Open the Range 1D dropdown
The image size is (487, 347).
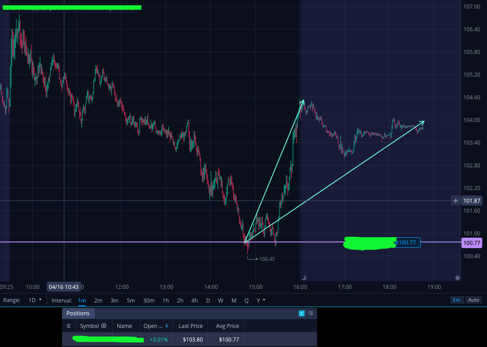point(35,300)
